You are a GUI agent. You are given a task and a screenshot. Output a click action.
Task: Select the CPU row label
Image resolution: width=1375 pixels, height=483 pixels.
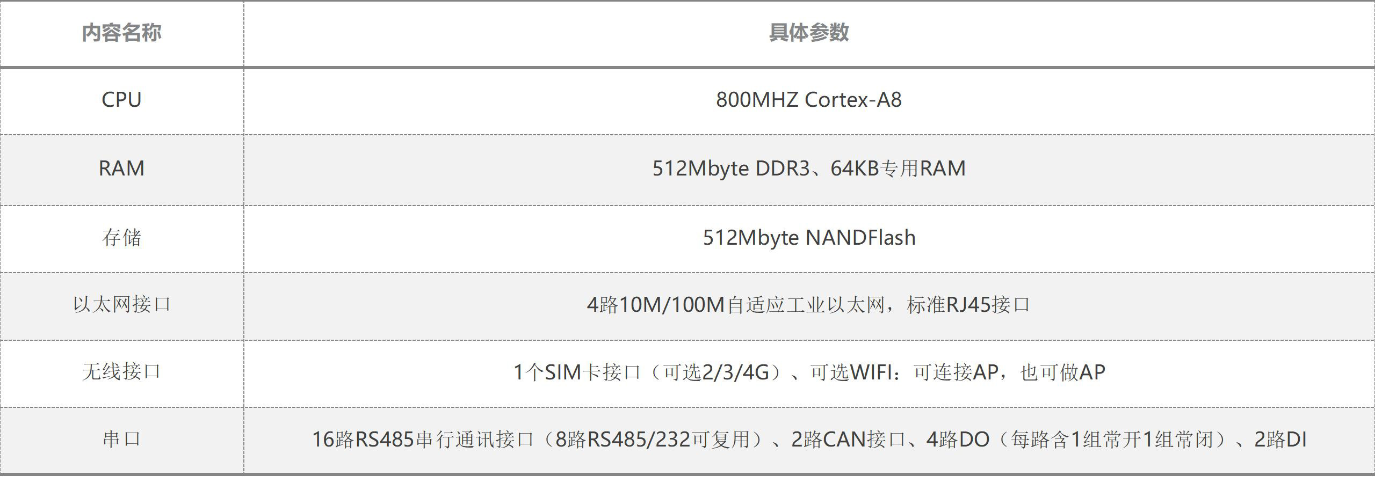point(121,100)
